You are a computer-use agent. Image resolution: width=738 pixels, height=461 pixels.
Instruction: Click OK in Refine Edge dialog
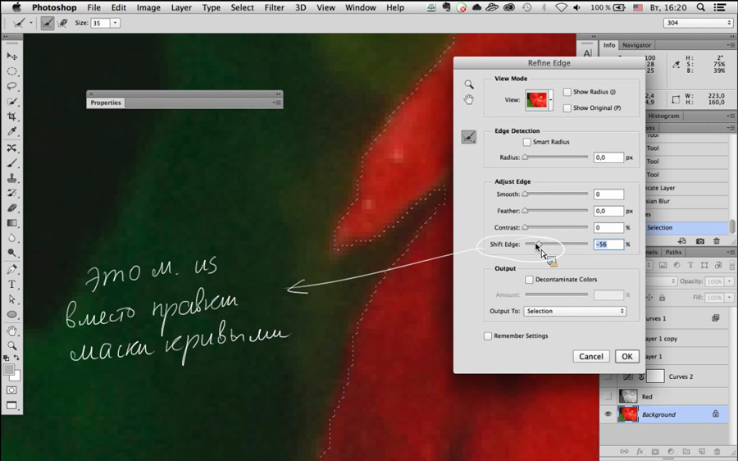[x=627, y=357]
